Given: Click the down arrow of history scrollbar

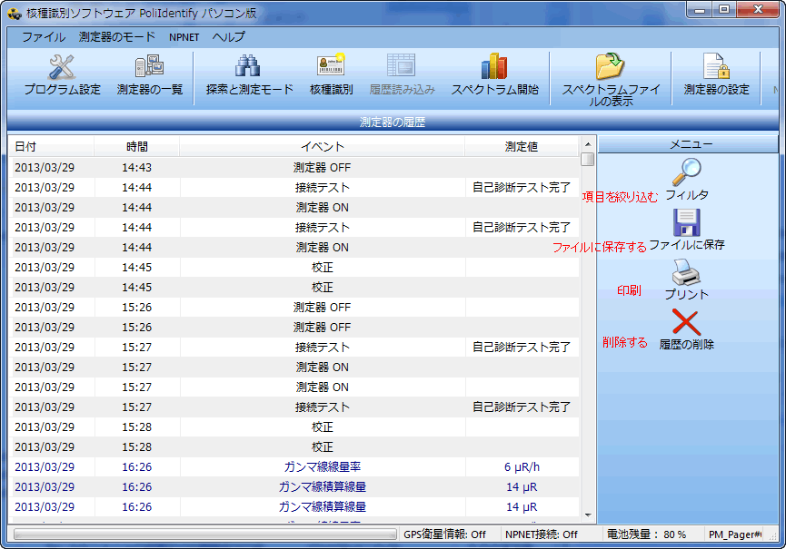Looking at the screenshot, I should coord(588,515).
